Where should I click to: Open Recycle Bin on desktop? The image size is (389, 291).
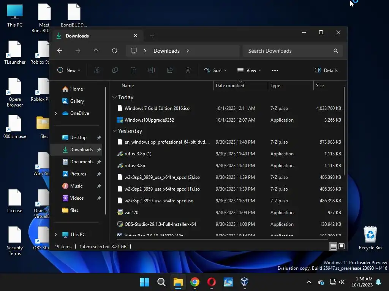click(370, 238)
